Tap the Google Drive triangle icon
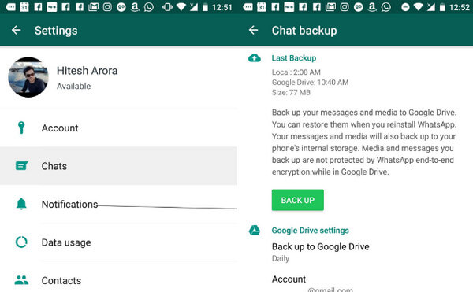 point(255,231)
